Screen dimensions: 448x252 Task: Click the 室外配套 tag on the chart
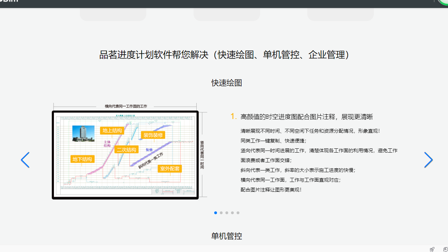coord(169,168)
